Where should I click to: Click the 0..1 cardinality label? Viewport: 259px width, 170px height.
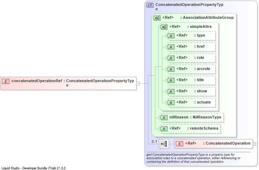point(154,141)
